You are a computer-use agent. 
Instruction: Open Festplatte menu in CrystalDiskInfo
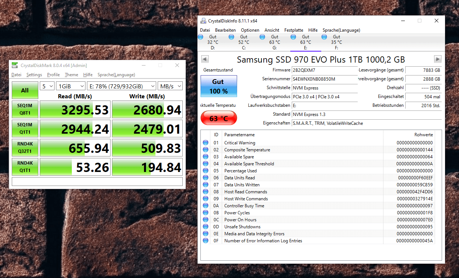(294, 30)
